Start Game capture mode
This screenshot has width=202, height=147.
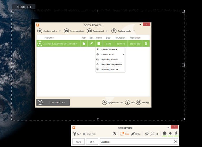[x=74, y=31]
